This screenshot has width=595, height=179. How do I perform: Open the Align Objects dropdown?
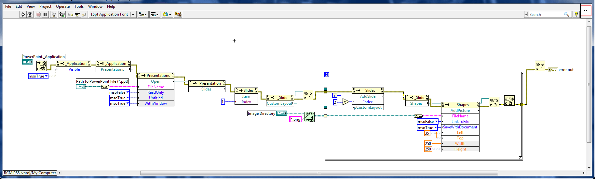click(x=143, y=14)
